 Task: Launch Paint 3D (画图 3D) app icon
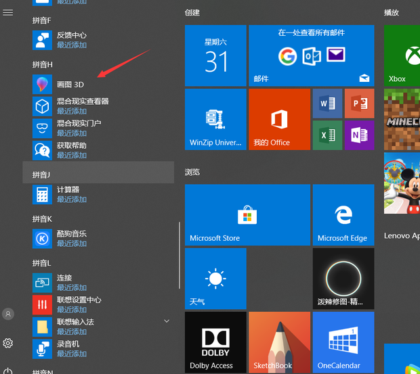[x=42, y=85]
